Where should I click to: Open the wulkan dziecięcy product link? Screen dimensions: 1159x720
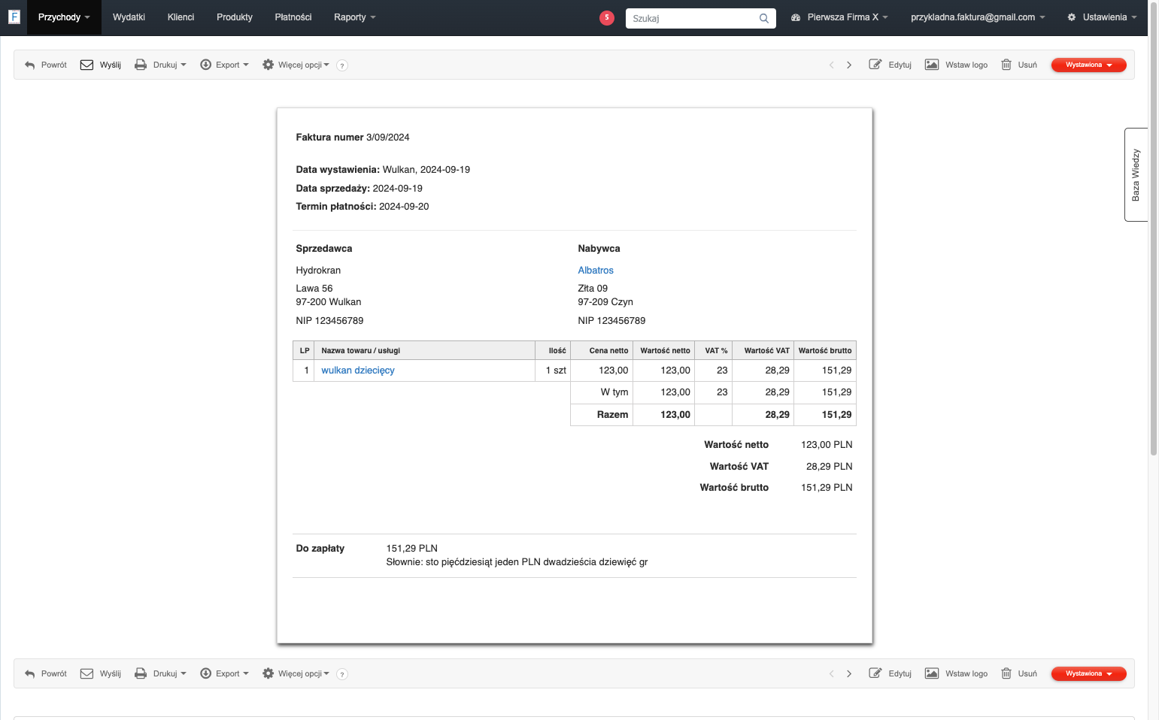tap(358, 371)
